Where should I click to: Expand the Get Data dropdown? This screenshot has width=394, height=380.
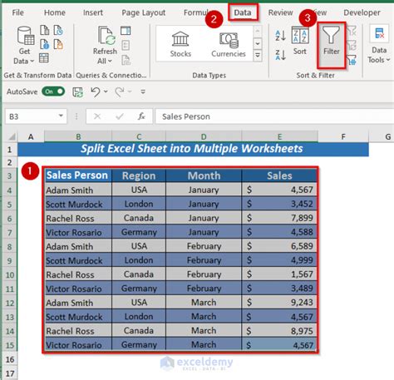[24, 46]
